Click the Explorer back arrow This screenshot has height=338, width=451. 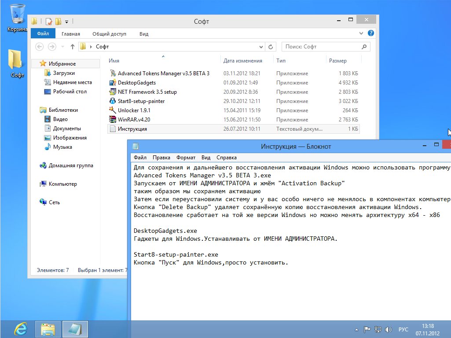coord(40,47)
